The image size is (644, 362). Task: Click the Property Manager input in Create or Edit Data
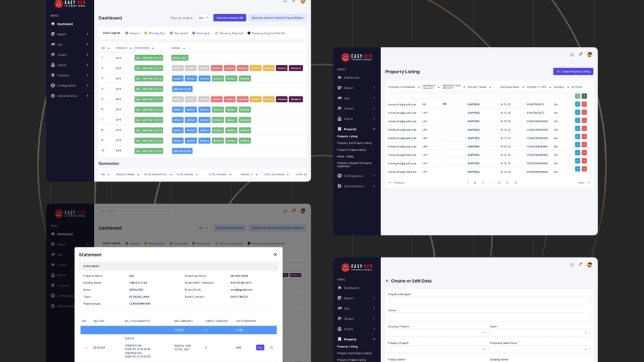(489, 300)
